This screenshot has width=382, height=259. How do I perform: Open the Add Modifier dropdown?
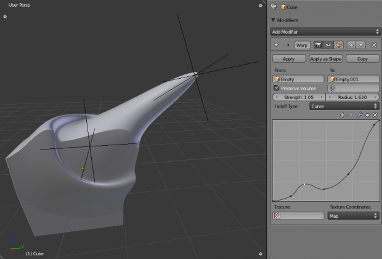tap(325, 32)
